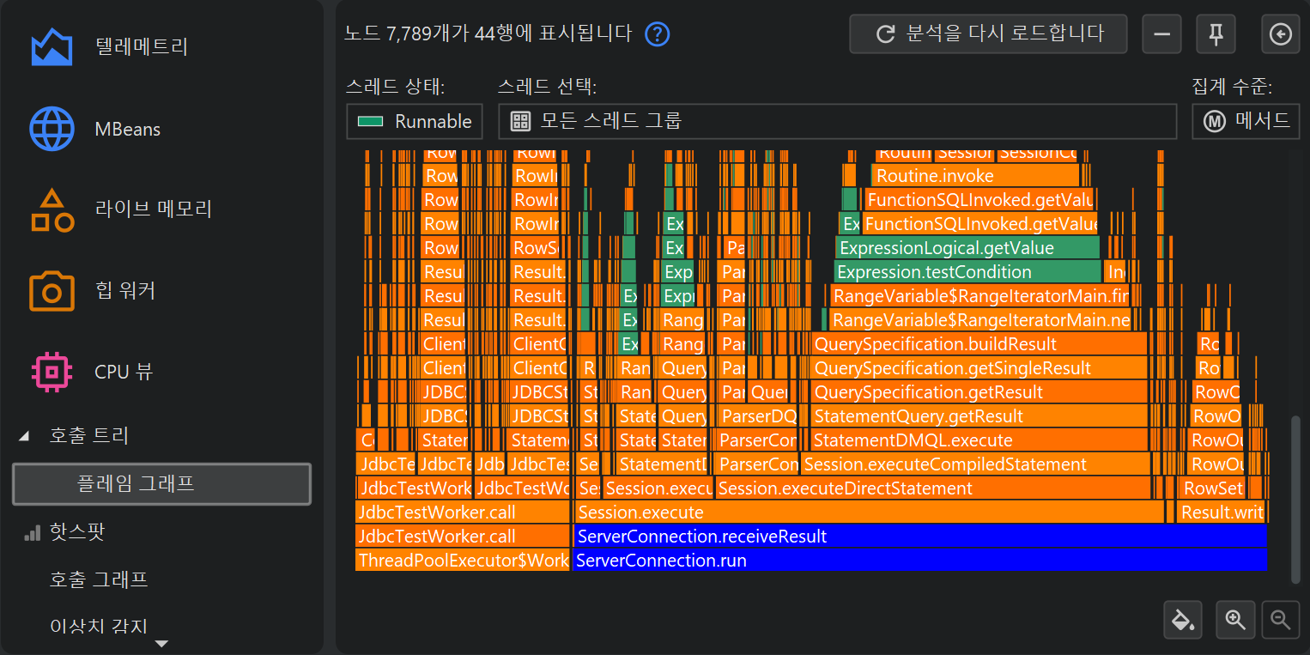Open the 모든 스레드 그룹 thread selector
The height and width of the screenshot is (655, 1310).
(x=837, y=121)
